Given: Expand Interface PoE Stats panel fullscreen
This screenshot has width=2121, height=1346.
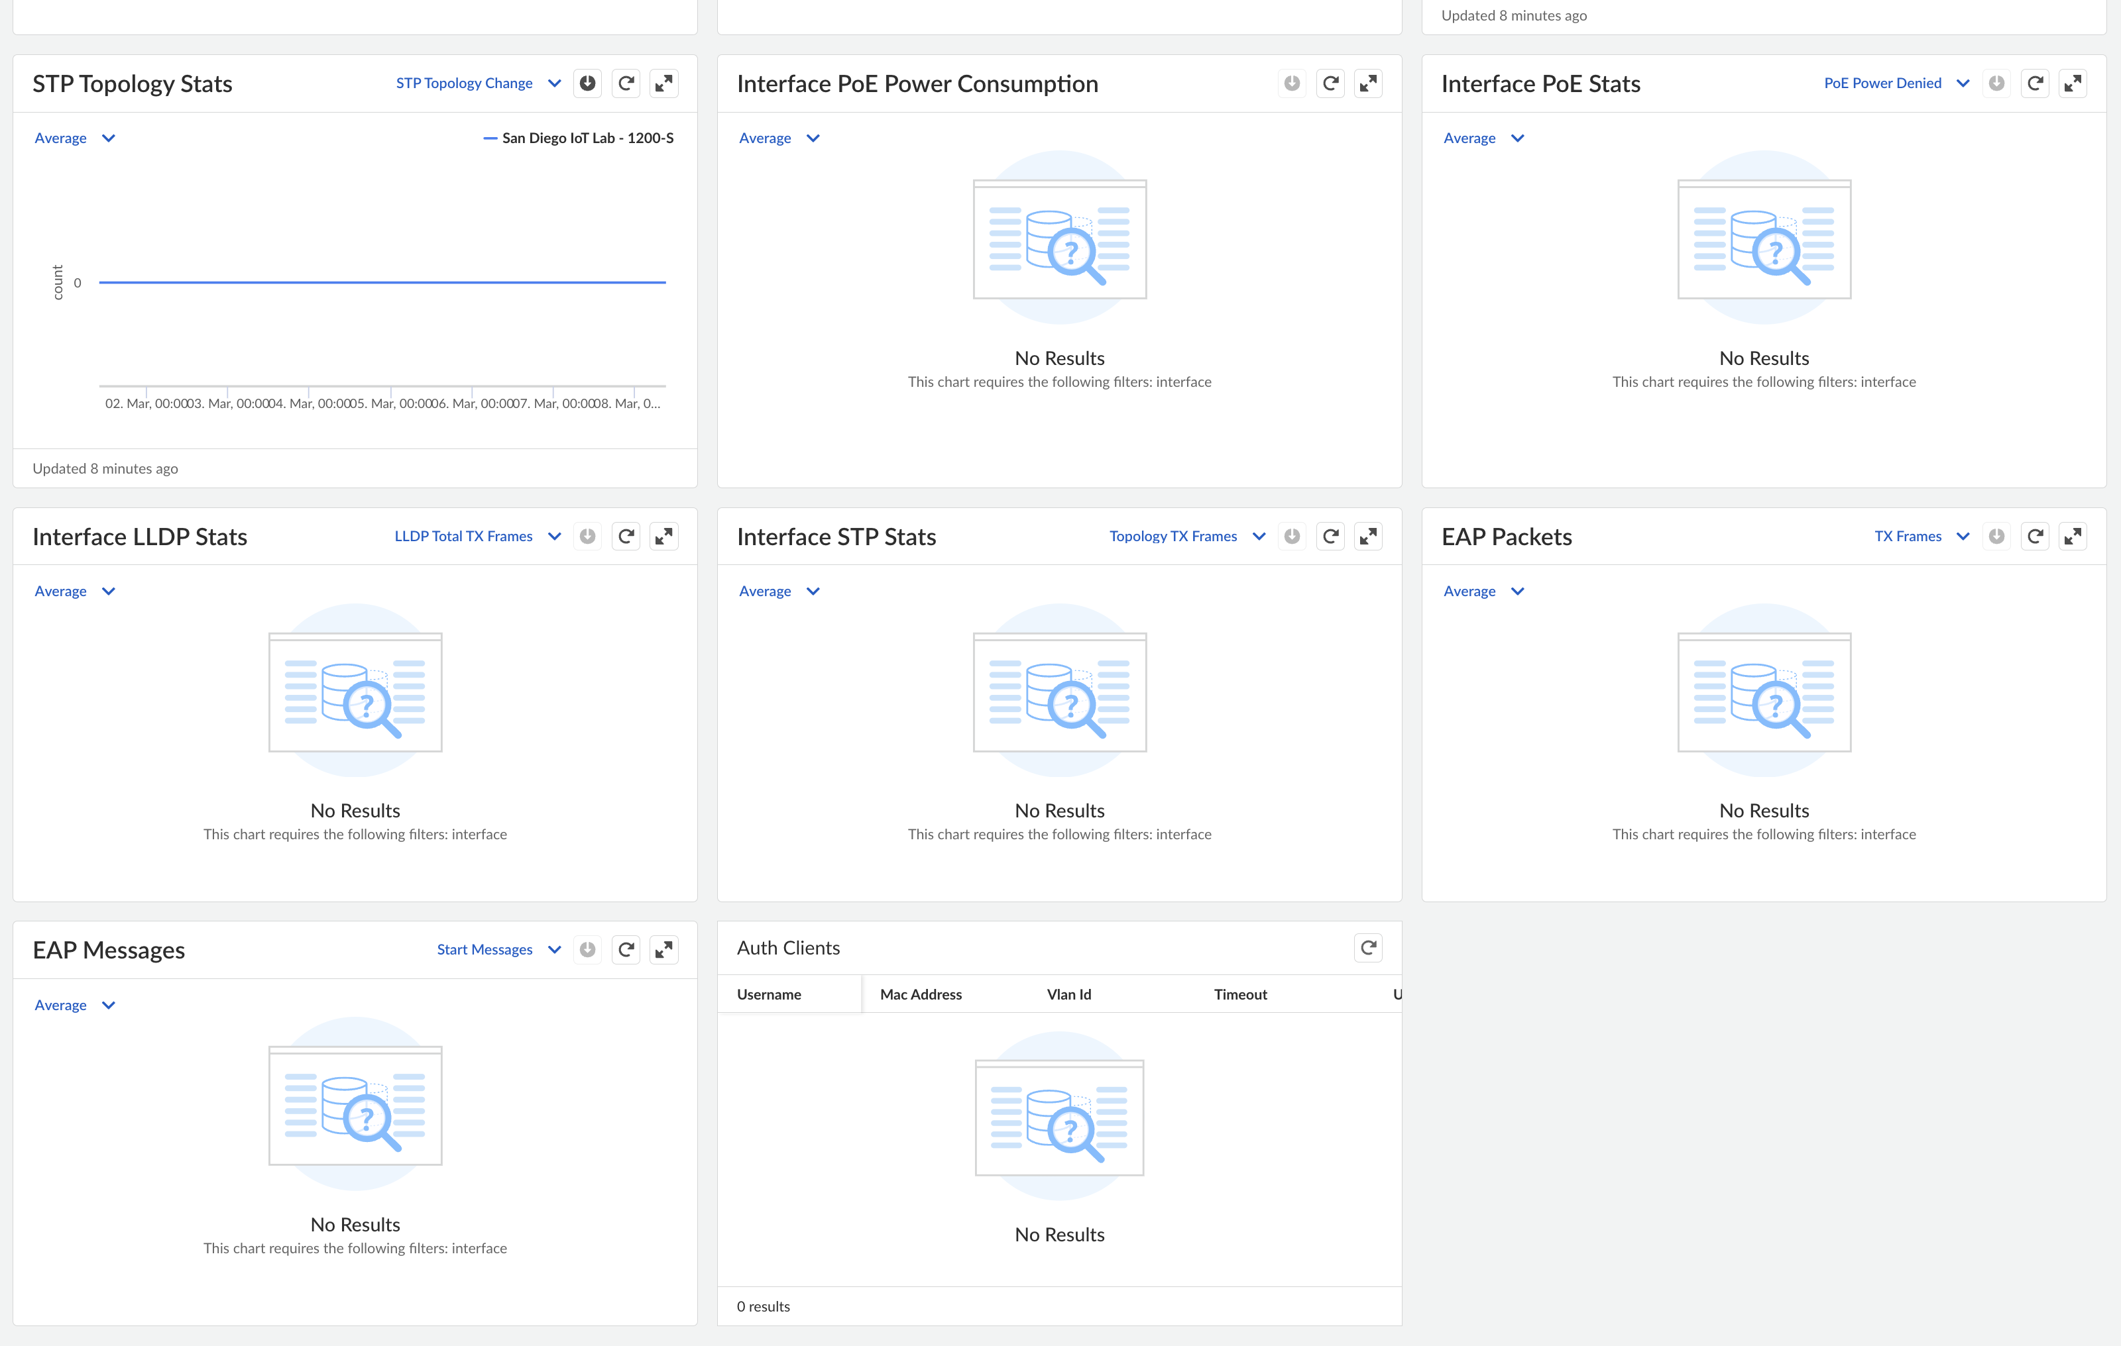Looking at the screenshot, I should (2073, 83).
